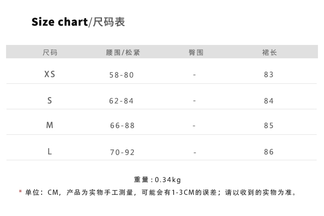Screen dimensions: 324x216
Task: Select skirt length value 84
Action: pyautogui.click(x=269, y=101)
